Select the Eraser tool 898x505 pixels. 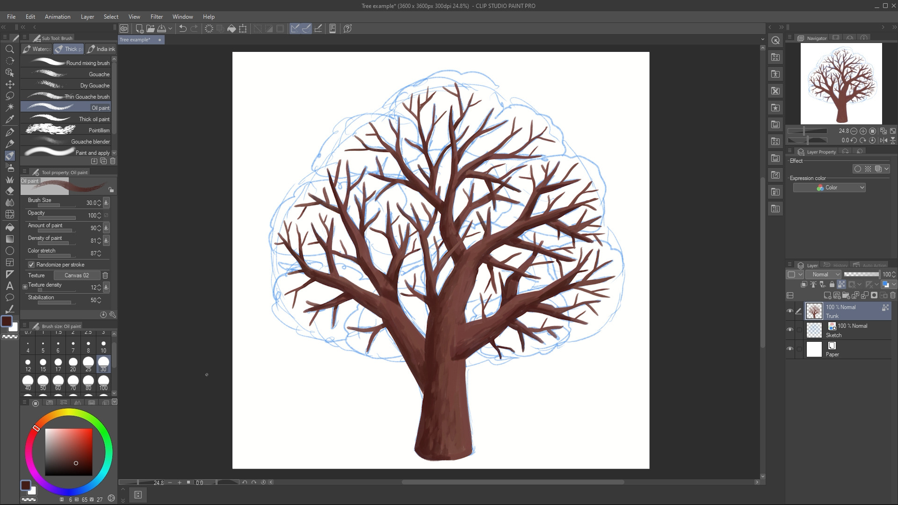point(9,191)
